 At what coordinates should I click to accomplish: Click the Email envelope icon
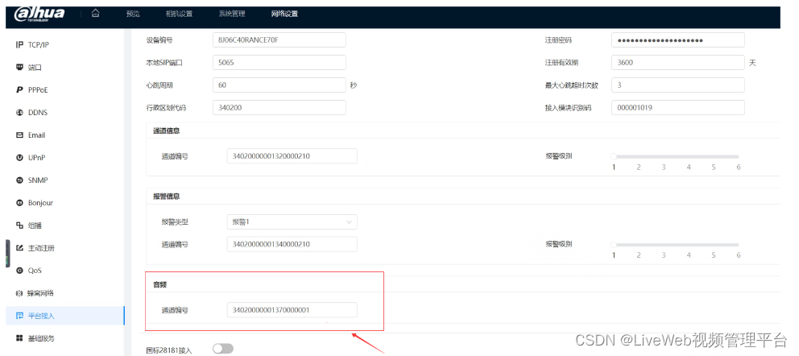[x=19, y=135]
